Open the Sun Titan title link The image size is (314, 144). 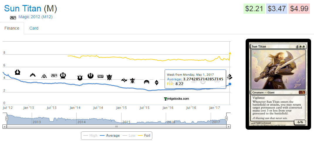[23, 9]
